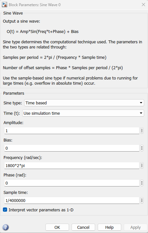The width and height of the screenshot is (148, 233).
Task: Expand the Time (t) dropdown
Action: tap(83, 113)
